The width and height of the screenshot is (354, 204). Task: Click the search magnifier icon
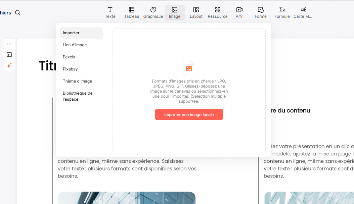18,13
